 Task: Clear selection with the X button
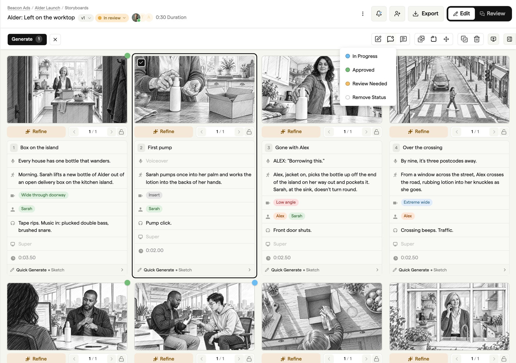55,39
